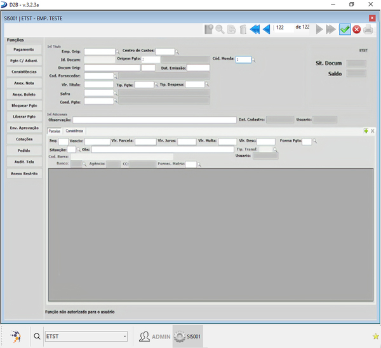Switch to the Consistência tab

click(74, 131)
